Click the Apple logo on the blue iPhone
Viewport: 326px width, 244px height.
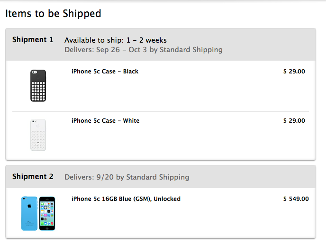29,206
